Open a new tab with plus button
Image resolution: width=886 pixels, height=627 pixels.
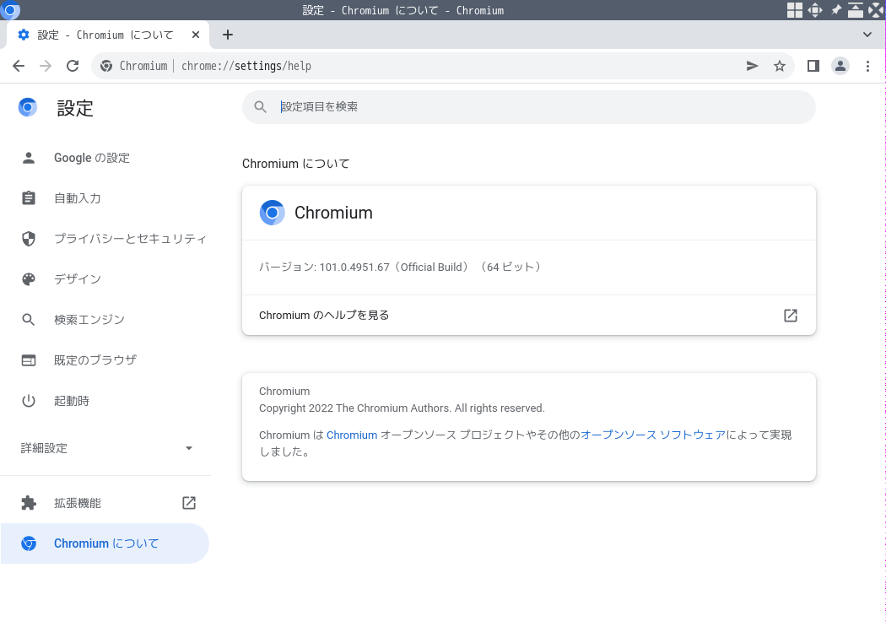pyautogui.click(x=228, y=35)
